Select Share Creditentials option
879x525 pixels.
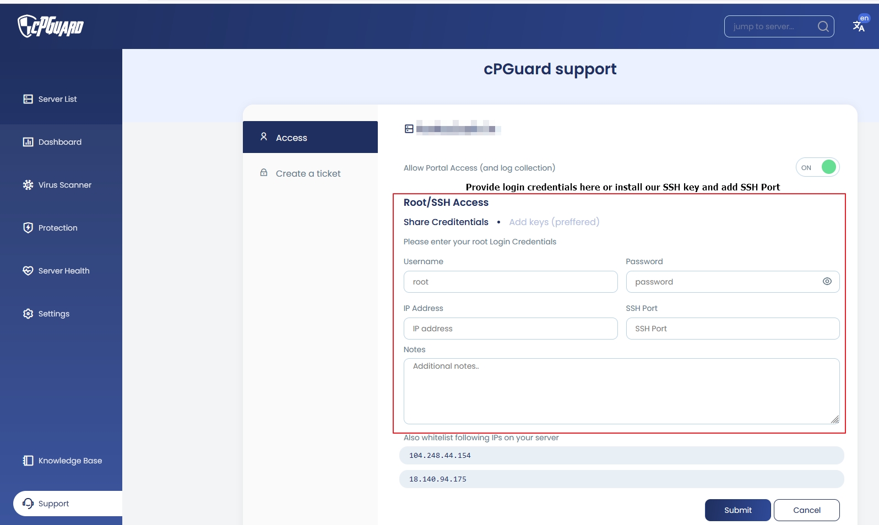[x=446, y=222]
